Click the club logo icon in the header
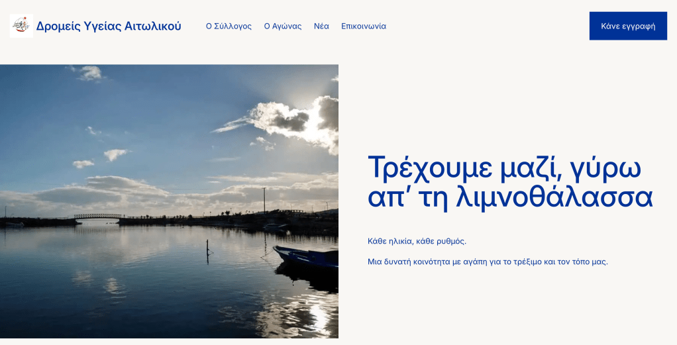677x345 pixels. point(21,26)
